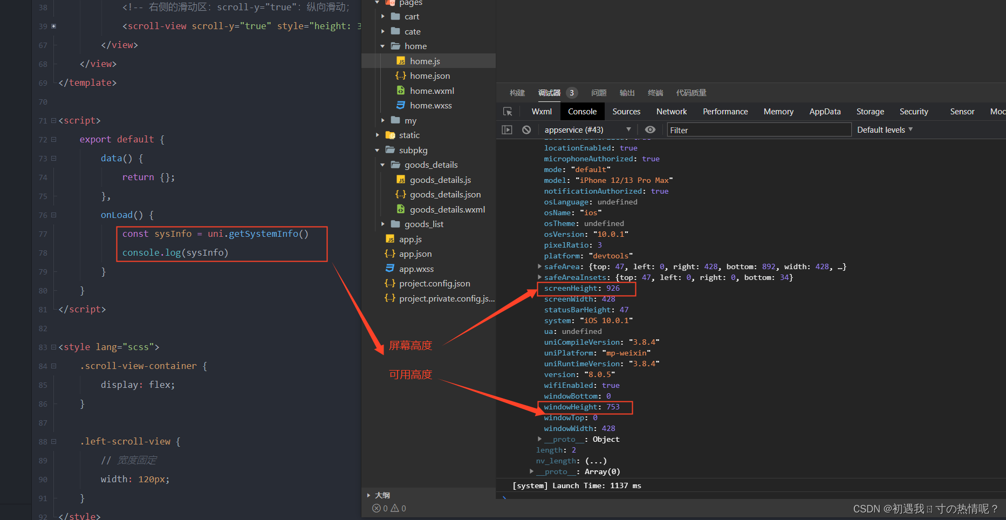Switch to the Network tab

pyautogui.click(x=672, y=112)
